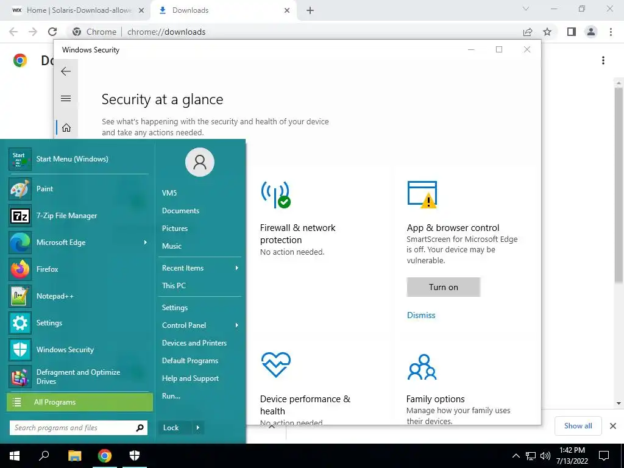The height and width of the screenshot is (468, 624).
Task: Open the network tray icon
Action: click(x=531, y=456)
